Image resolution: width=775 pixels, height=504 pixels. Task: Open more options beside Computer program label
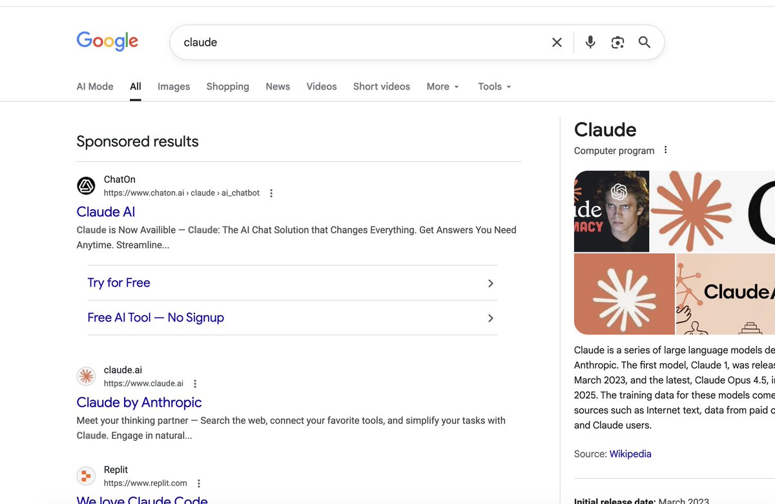pos(666,150)
